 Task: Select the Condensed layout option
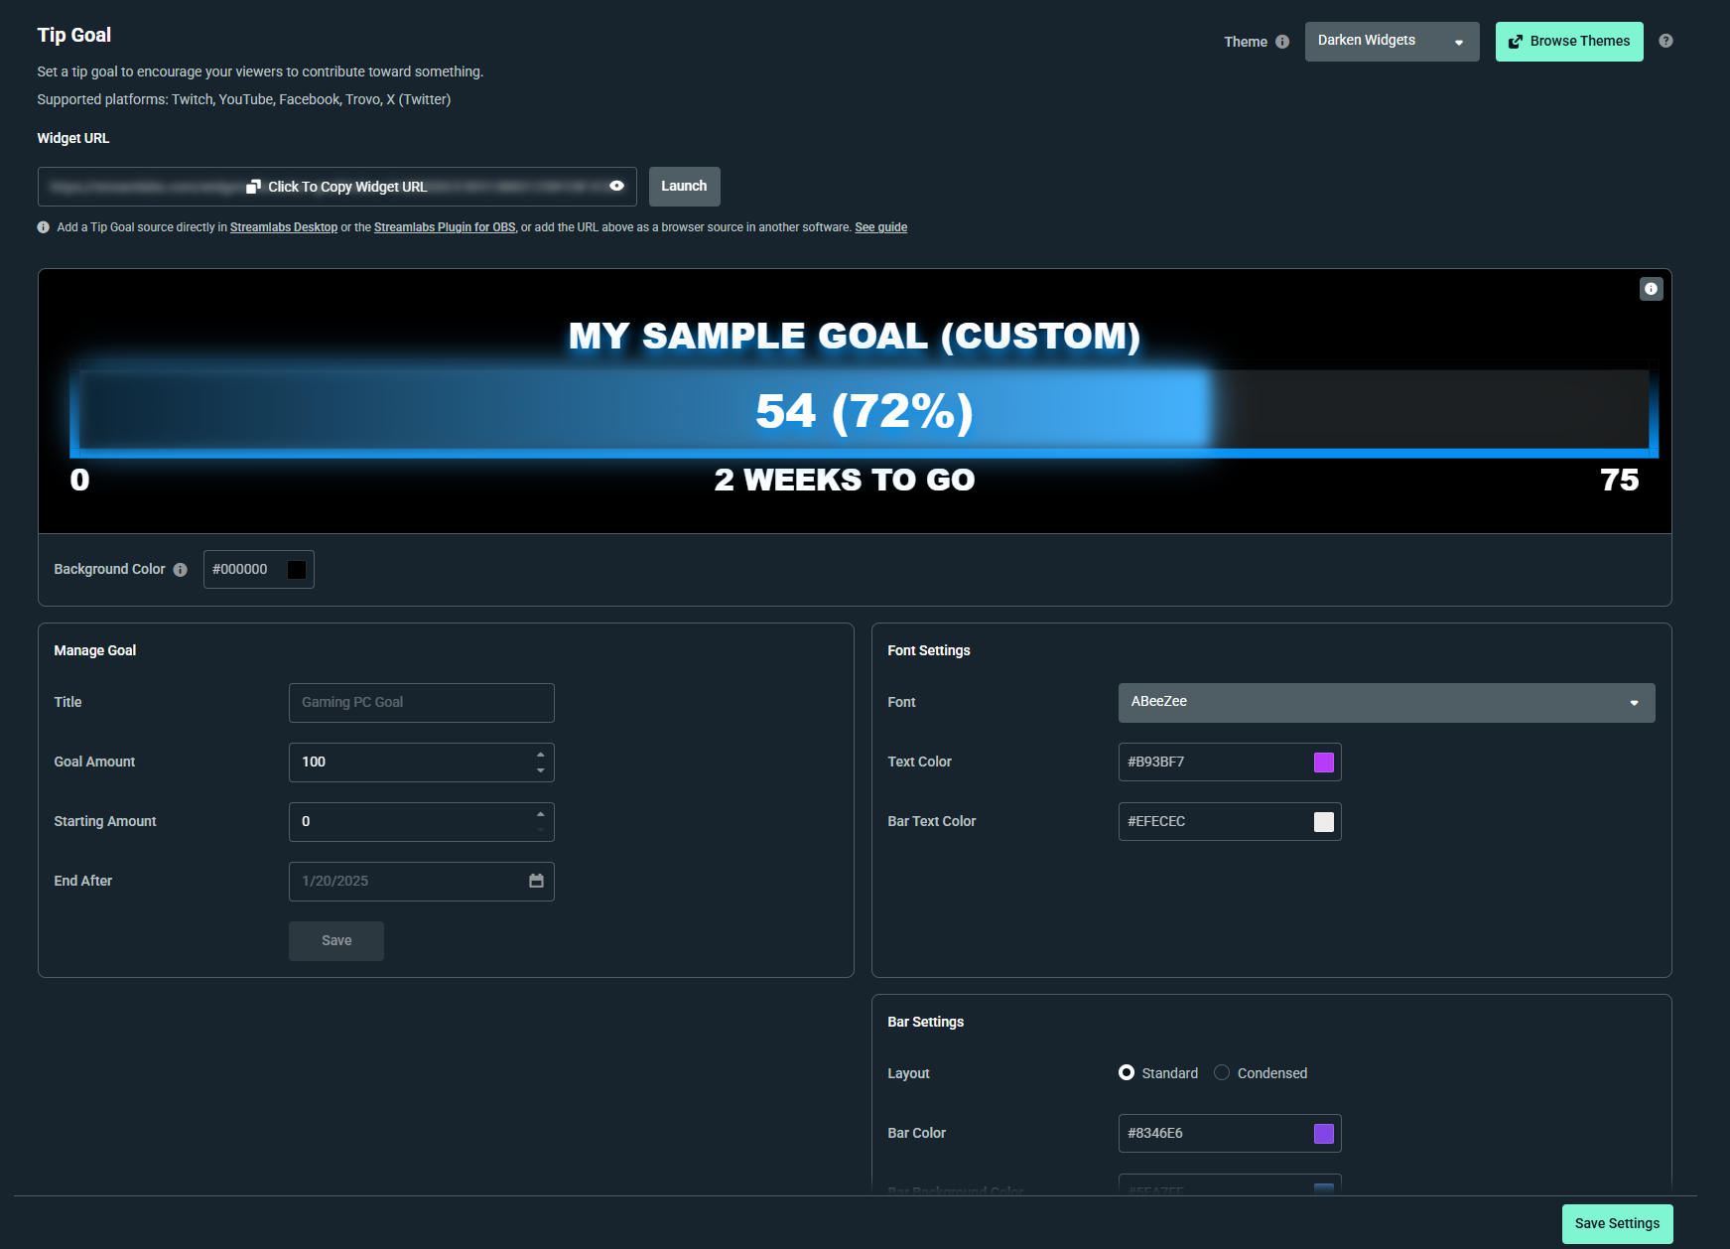[1222, 1072]
